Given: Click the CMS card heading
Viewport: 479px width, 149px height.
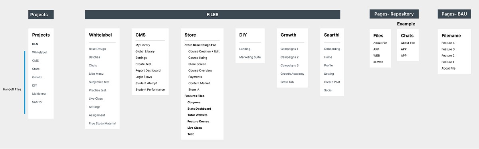Looking at the screenshot, I should (141, 35).
